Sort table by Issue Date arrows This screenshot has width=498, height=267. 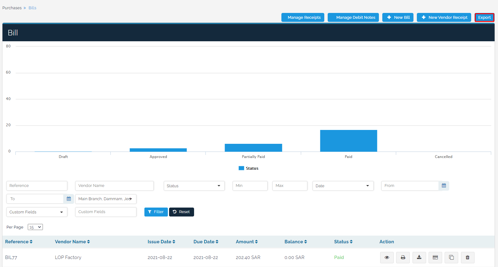174,242
